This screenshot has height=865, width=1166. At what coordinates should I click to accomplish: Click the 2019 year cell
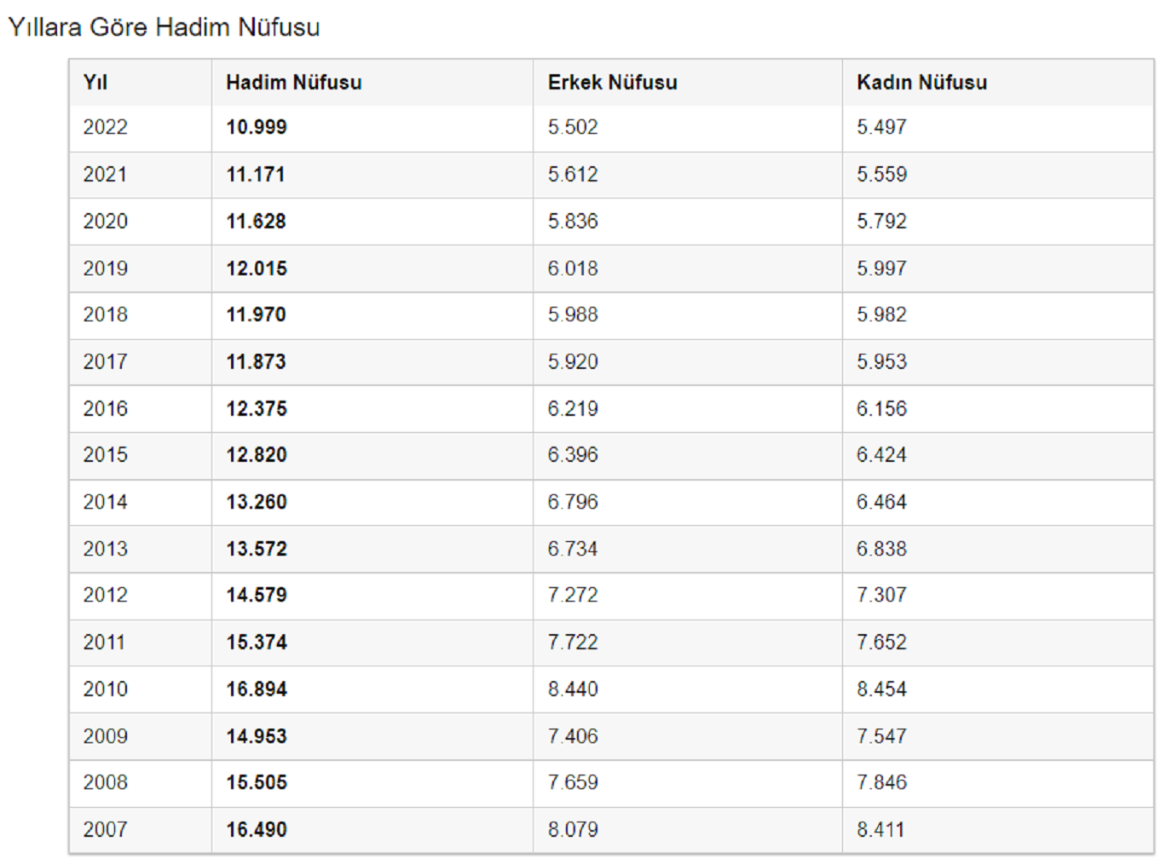coord(105,268)
